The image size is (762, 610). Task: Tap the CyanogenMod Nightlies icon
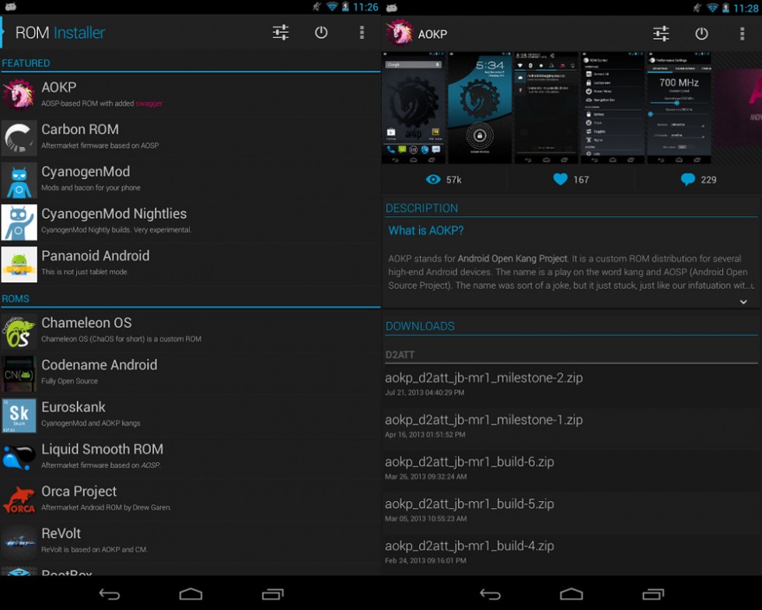tap(19, 223)
